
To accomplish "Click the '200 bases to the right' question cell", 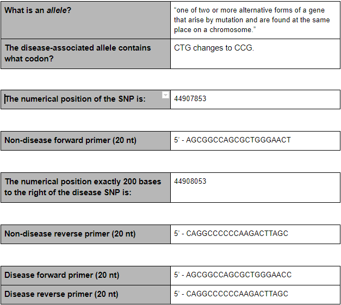I will tap(83, 186).
